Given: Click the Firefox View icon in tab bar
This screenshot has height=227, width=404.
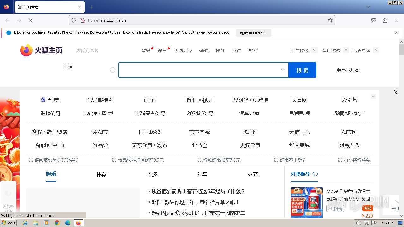Looking at the screenshot, I should point(6,7).
